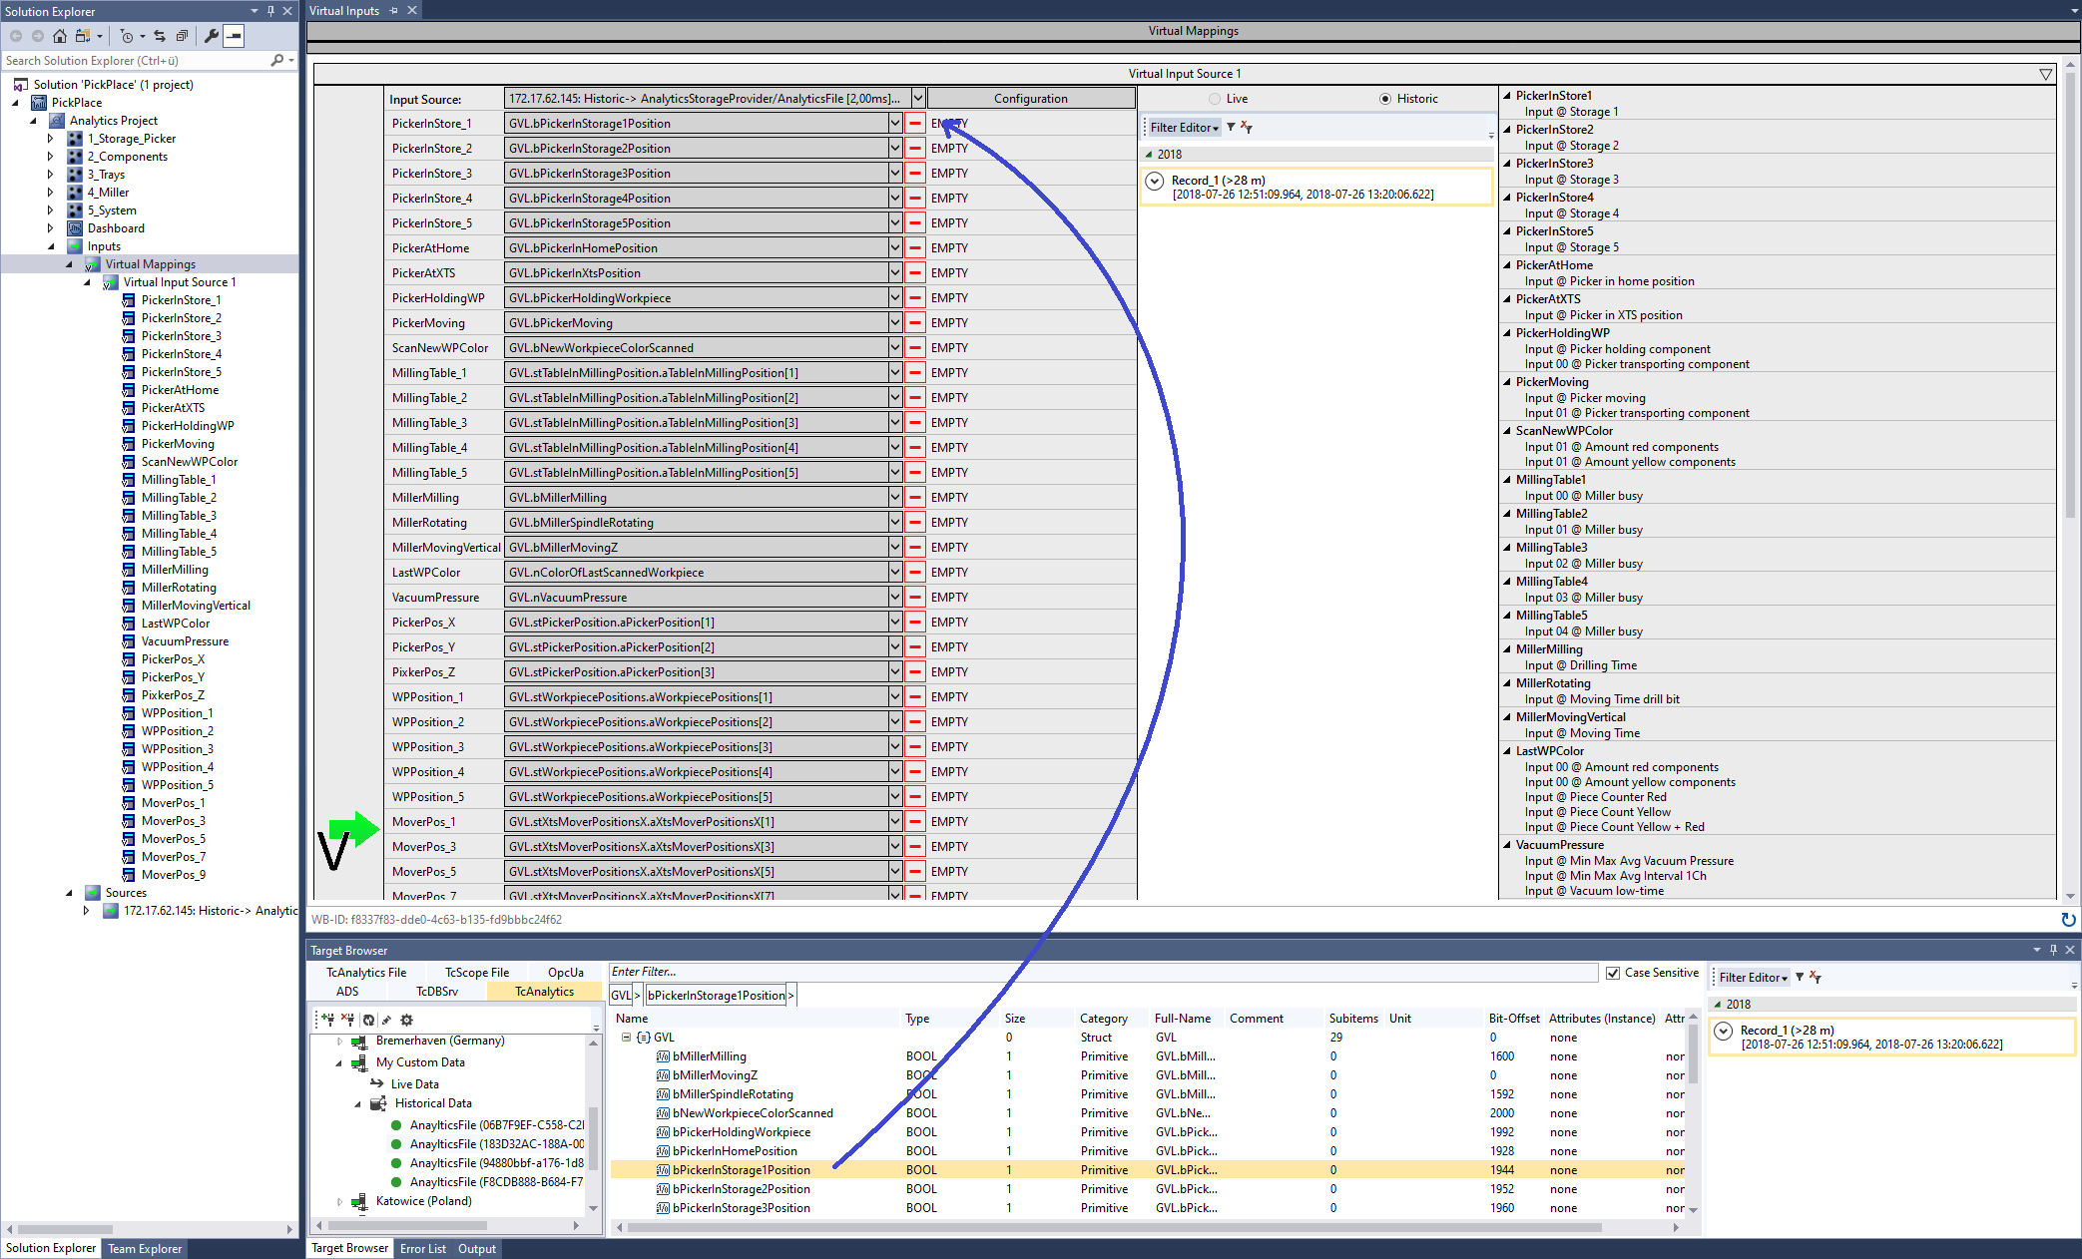This screenshot has height=1259, width=2082.
Task: Select the Dashboard item in Solution Explorer
Action: coord(116,228)
